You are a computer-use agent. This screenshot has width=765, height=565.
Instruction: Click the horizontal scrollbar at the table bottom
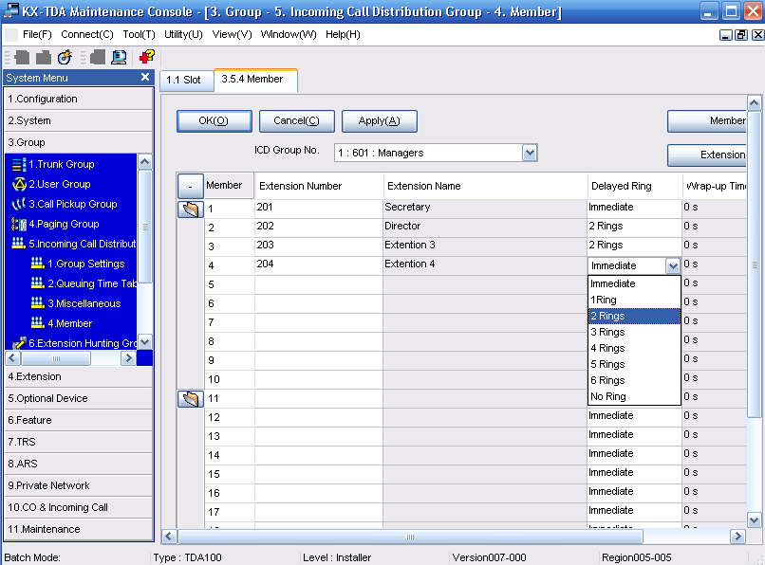(410, 537)
